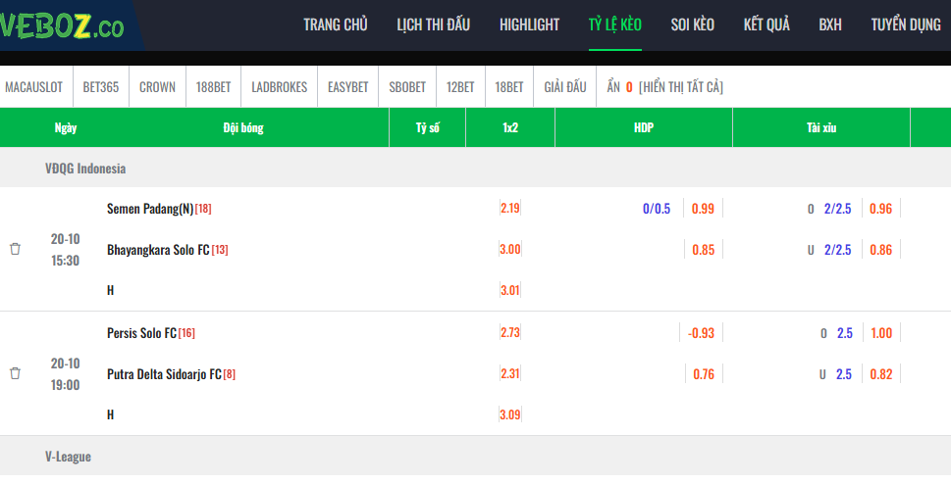Click the 2.19 odds for Semen Padang
The height and width of the screenshot is (485, 951).
tap(510, 209)
